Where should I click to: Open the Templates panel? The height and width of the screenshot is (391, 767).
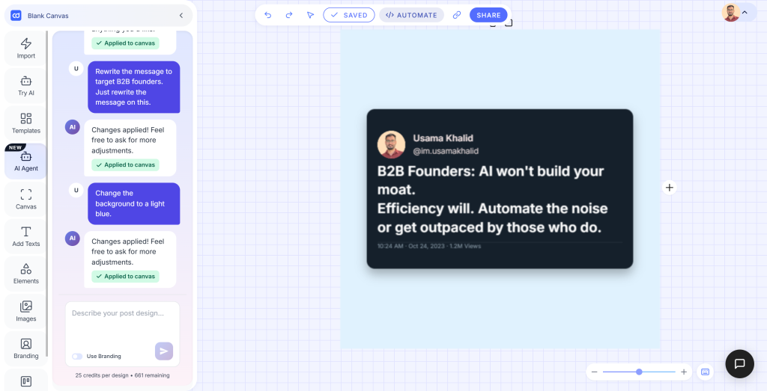click(x=26, y=123)
